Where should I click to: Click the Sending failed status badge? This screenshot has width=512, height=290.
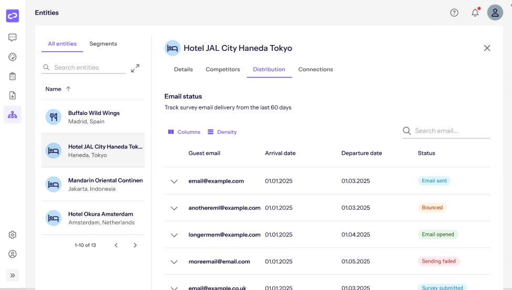(439, 261)
